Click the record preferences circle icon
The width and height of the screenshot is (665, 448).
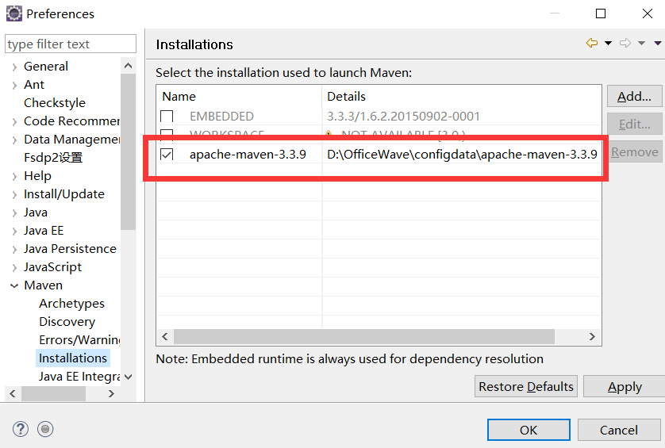(x=45, y=429)
